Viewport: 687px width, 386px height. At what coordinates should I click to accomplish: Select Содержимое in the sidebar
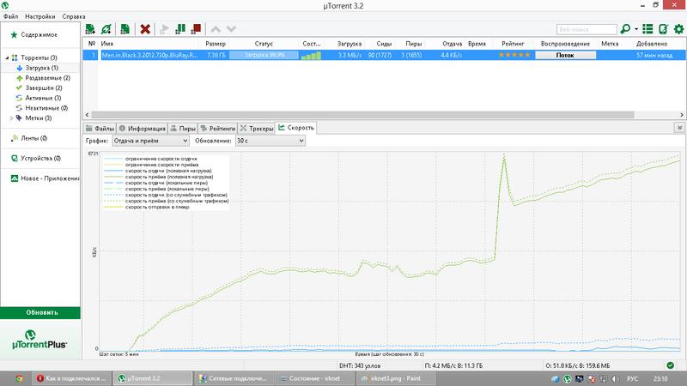click(x=39, y=34)
